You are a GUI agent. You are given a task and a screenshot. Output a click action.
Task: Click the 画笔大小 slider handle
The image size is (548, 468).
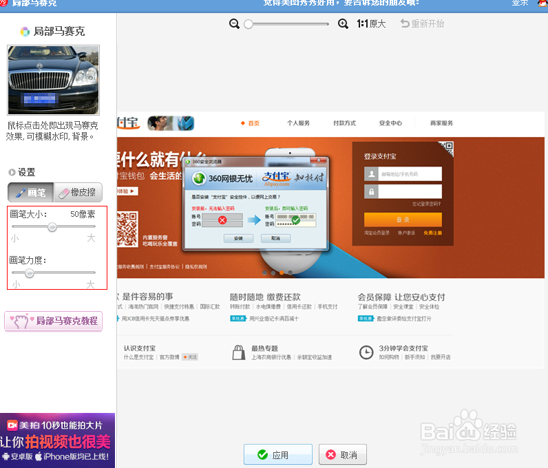[x=52, y=227]
